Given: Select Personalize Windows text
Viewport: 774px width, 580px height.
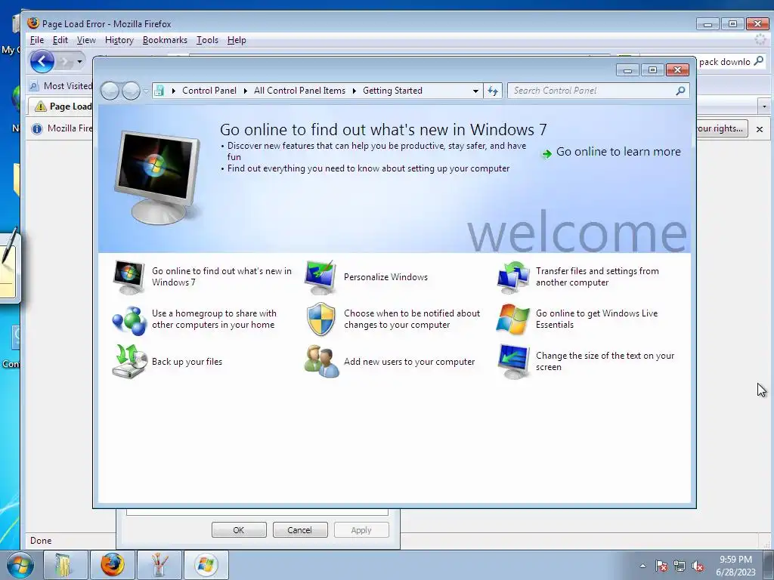Looking at the screenshot, I should (386, 277).
